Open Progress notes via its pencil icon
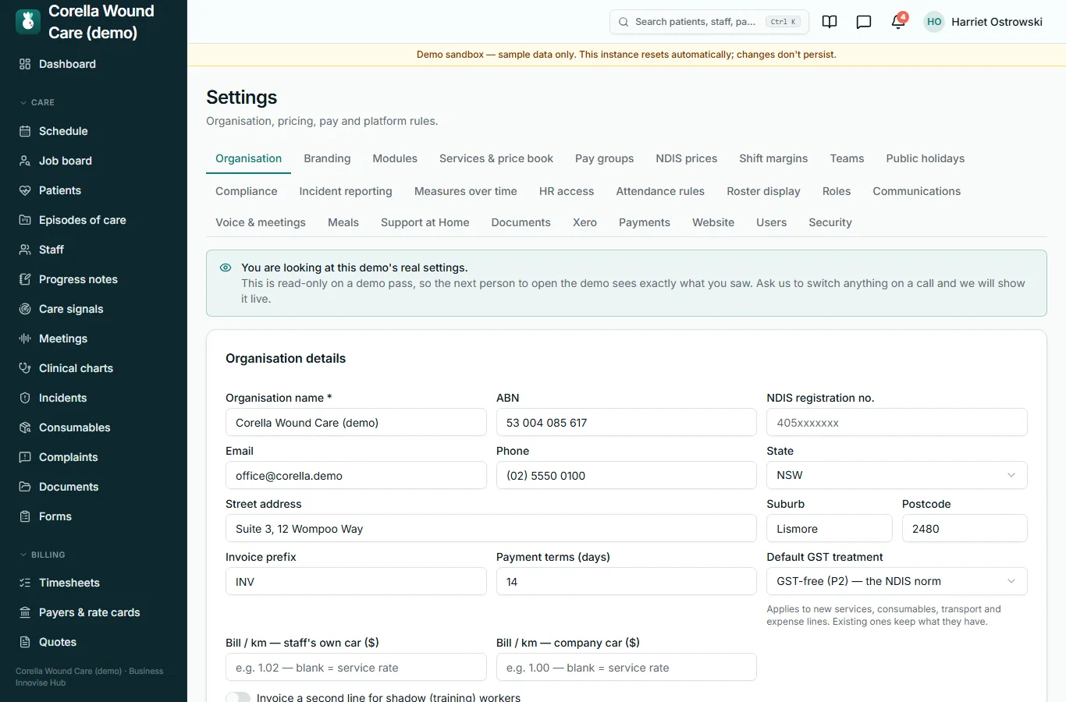Viewport: 1066px width, 702px height. 25,279
